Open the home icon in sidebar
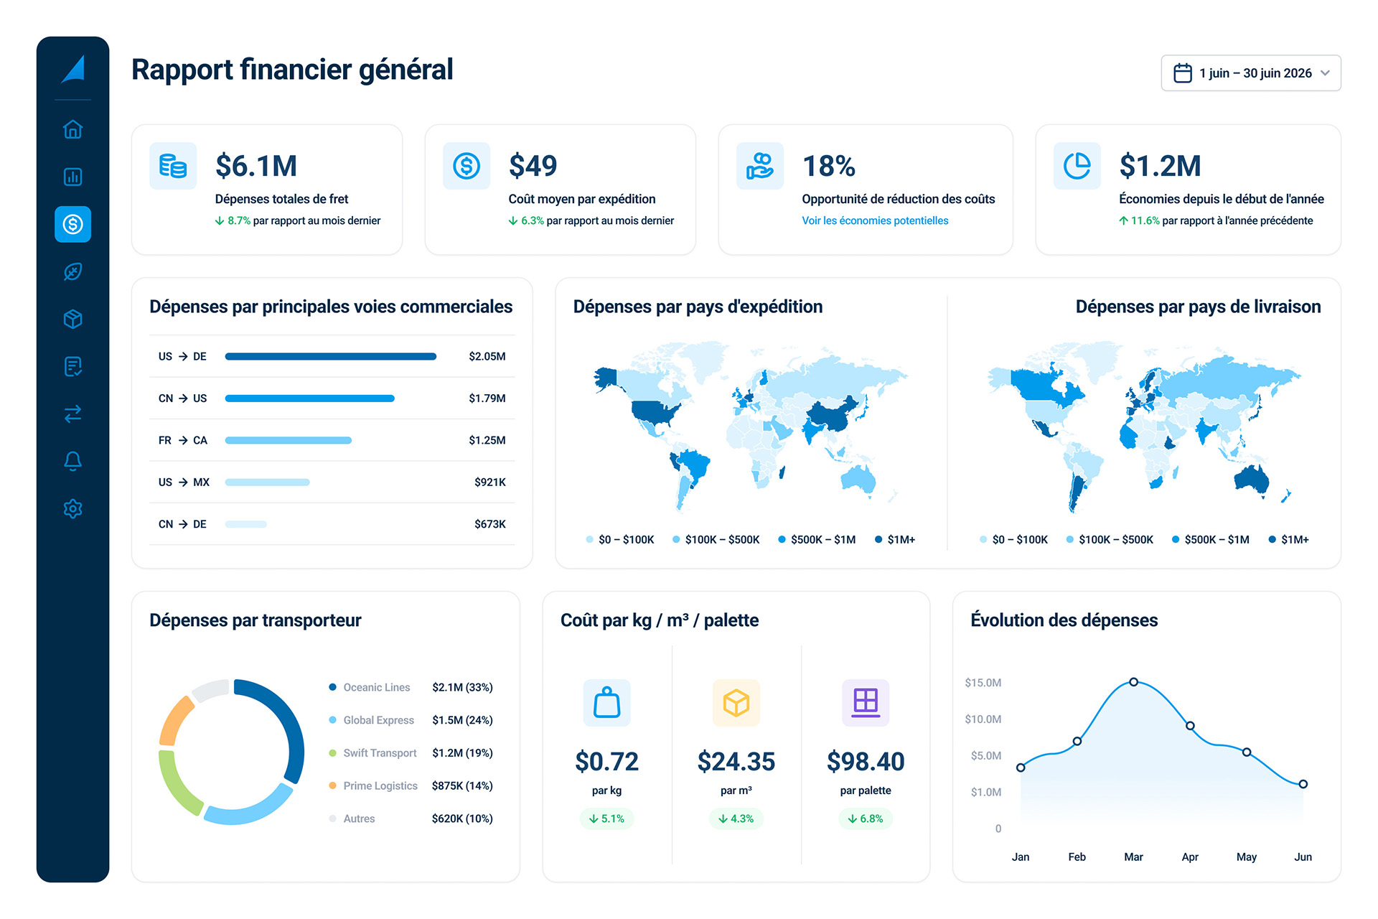Screen dimensions: 1378x919 [x=72, y=129]
